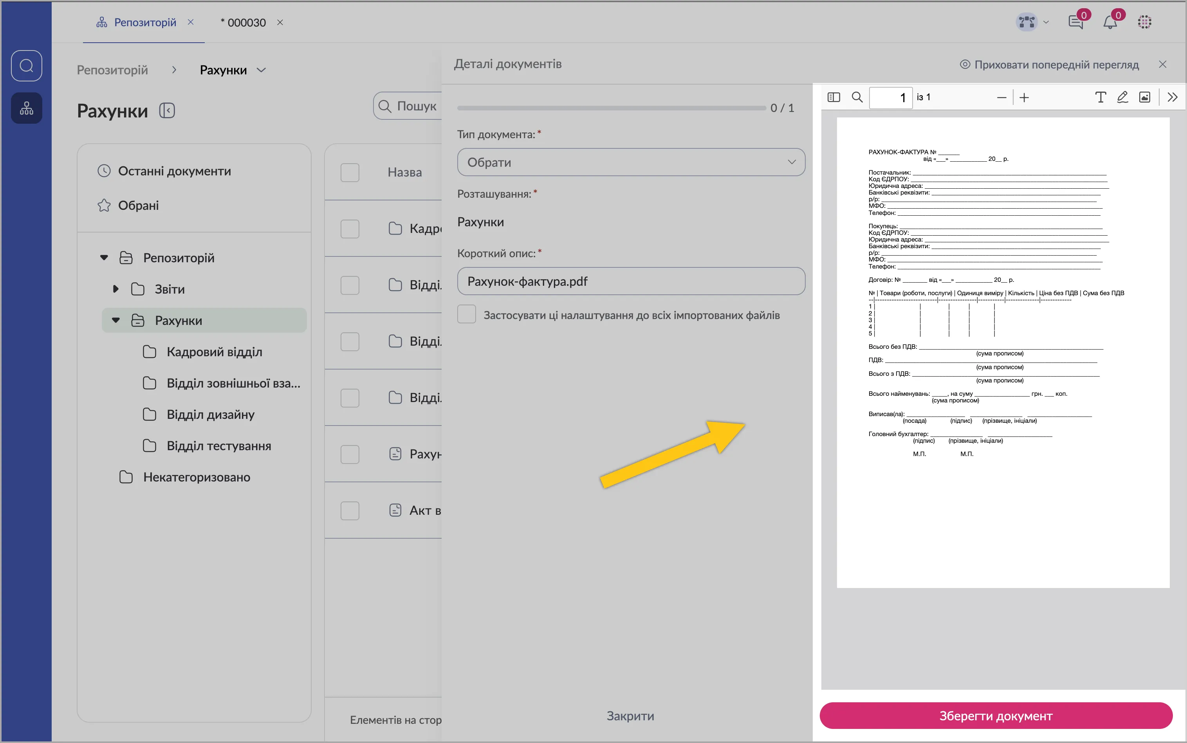The image size is (1187, 743).
Task: Open the apps grid menu icon
Action: point(1144,22)
